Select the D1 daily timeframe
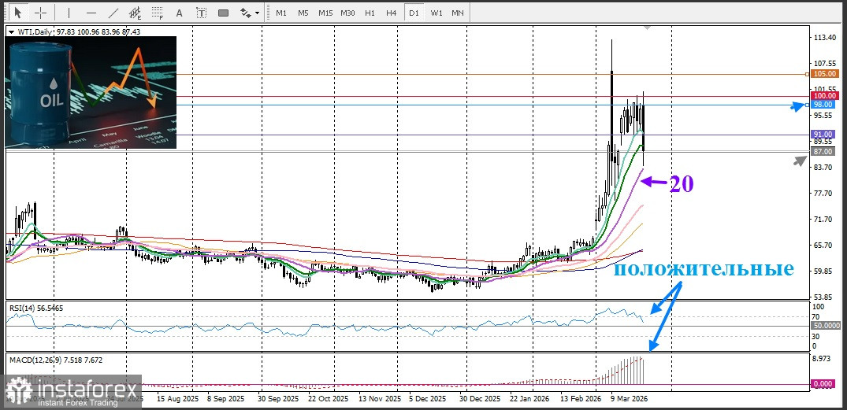847x410 pixels. click(x=414, y=13)
